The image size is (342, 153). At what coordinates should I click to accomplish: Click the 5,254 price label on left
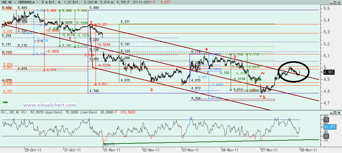tap(6, 35)
